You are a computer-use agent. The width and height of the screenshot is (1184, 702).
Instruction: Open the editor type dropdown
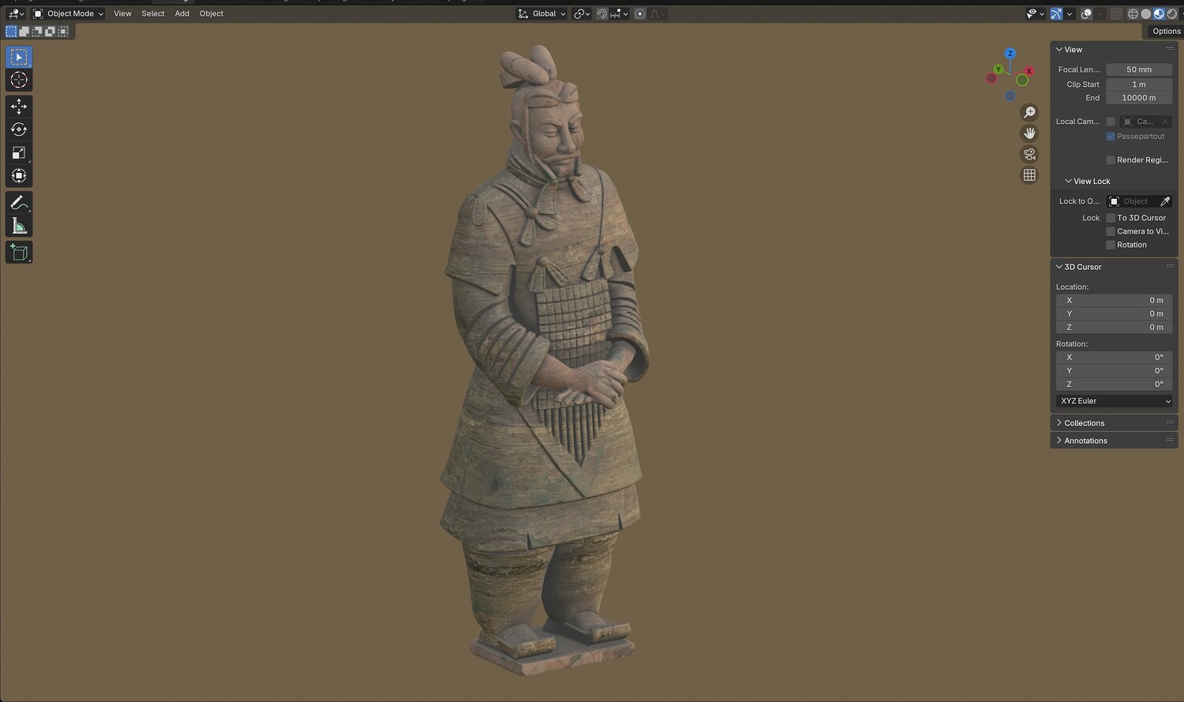pyautogui.click(x=16, y=13)
